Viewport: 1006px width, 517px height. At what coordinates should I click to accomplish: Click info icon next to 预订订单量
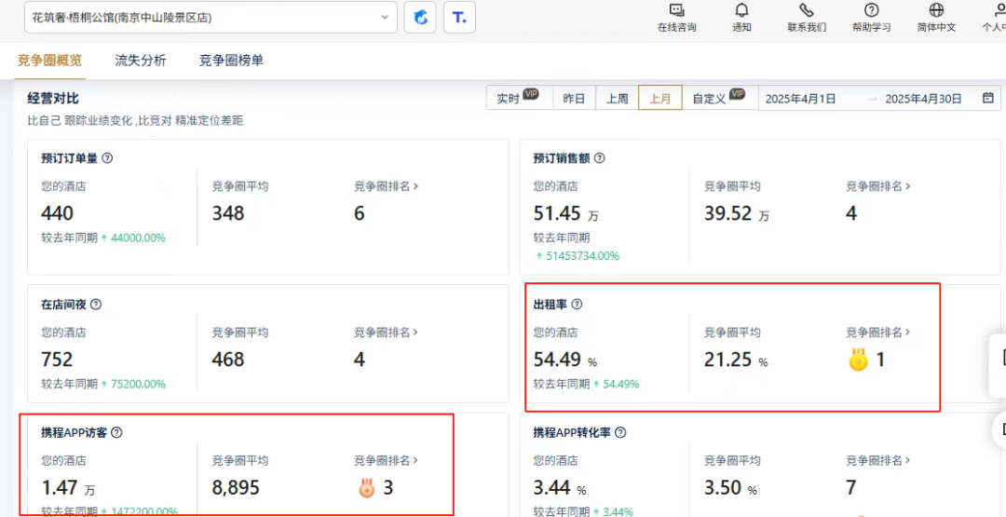pyautogui.click(x=107, y=158)
